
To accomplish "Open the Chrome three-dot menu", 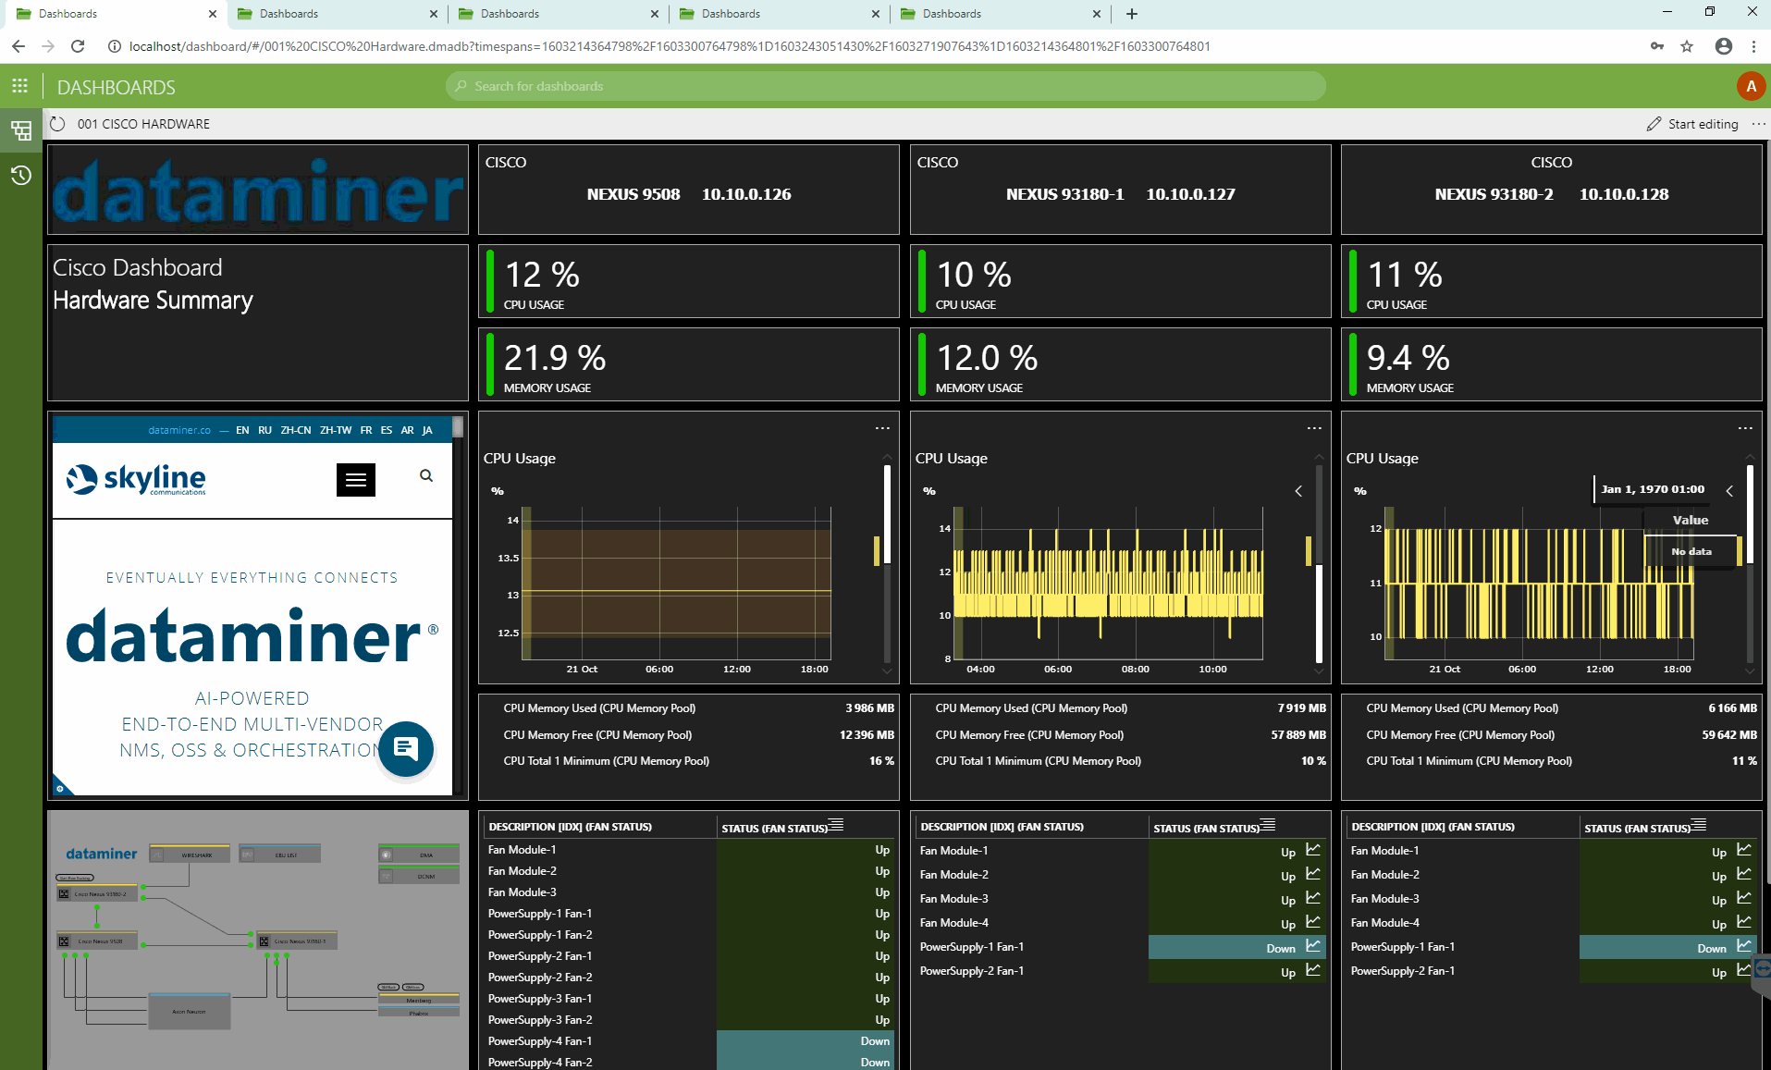I will click(1753, 46).
